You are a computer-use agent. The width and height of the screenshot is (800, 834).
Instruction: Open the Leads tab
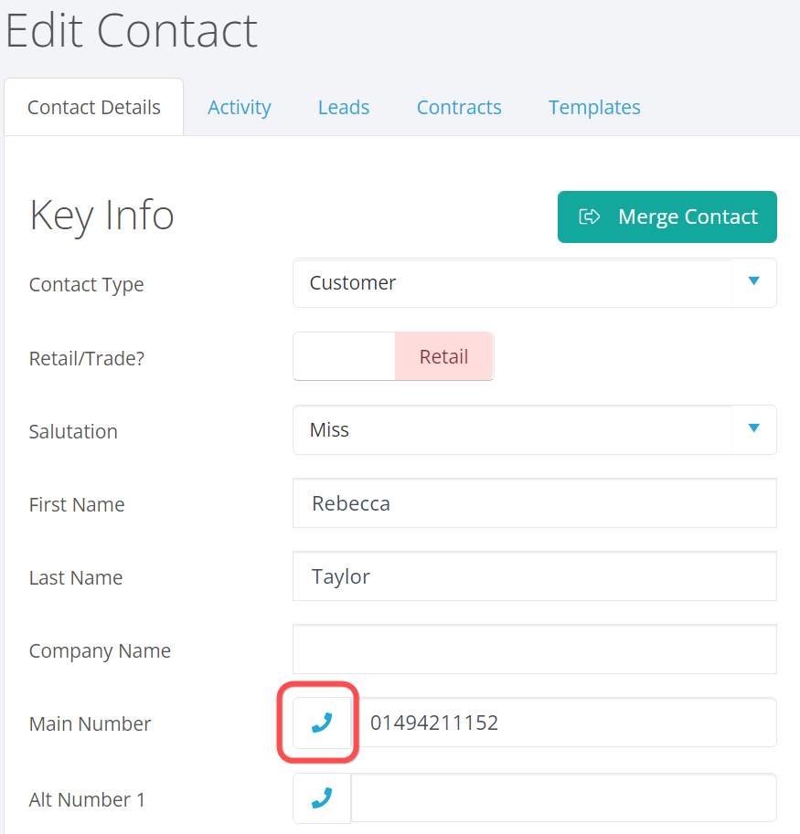tap(344, 108)
